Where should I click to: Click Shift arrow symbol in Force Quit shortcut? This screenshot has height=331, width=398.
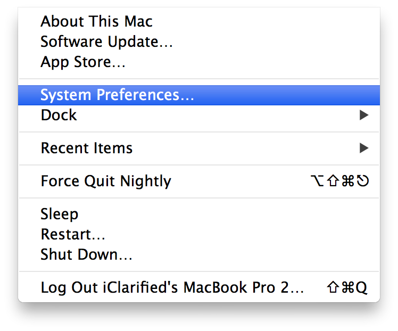point(334,181)
